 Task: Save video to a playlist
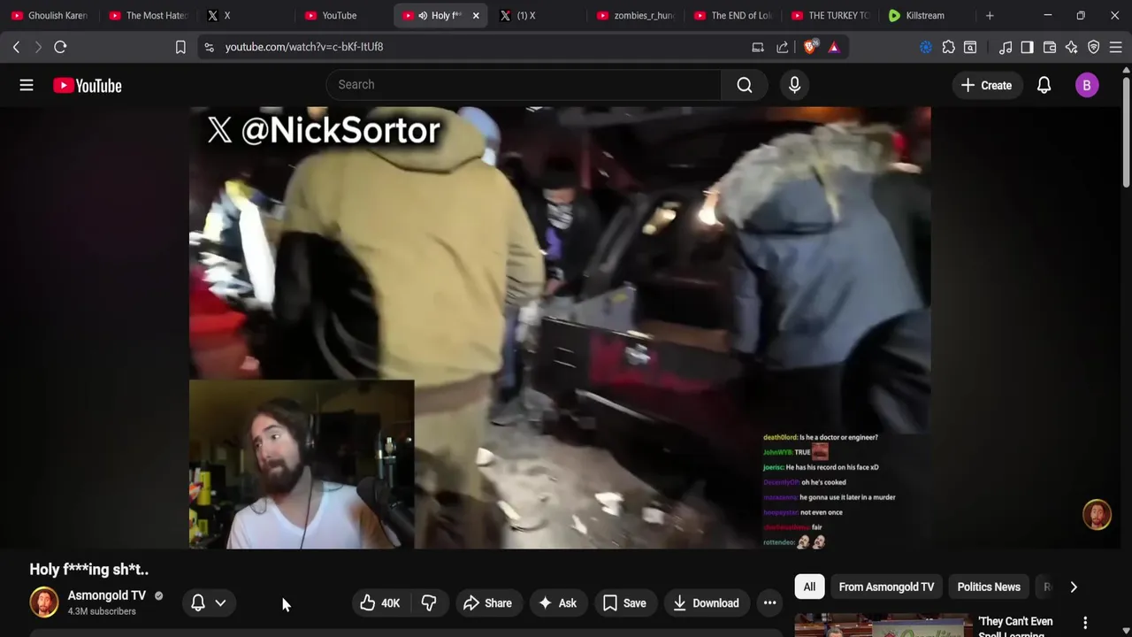point(624,603)
